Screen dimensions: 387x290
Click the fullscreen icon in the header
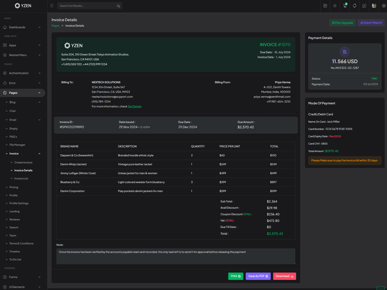[x=364, y=6]
